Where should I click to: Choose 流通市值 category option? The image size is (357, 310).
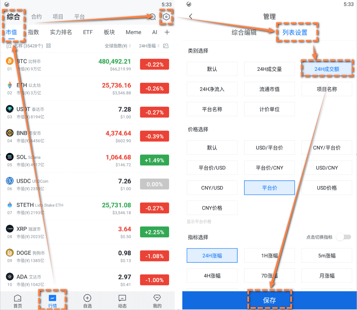[269, 89]
